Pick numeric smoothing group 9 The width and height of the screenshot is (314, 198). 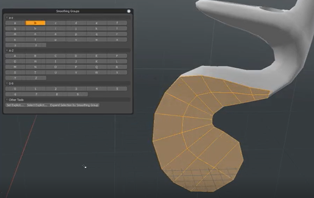tap(76, 94)
